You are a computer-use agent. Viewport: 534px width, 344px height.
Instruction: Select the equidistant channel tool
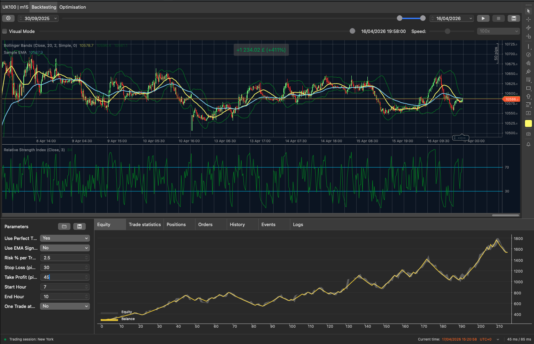(528, 63)
